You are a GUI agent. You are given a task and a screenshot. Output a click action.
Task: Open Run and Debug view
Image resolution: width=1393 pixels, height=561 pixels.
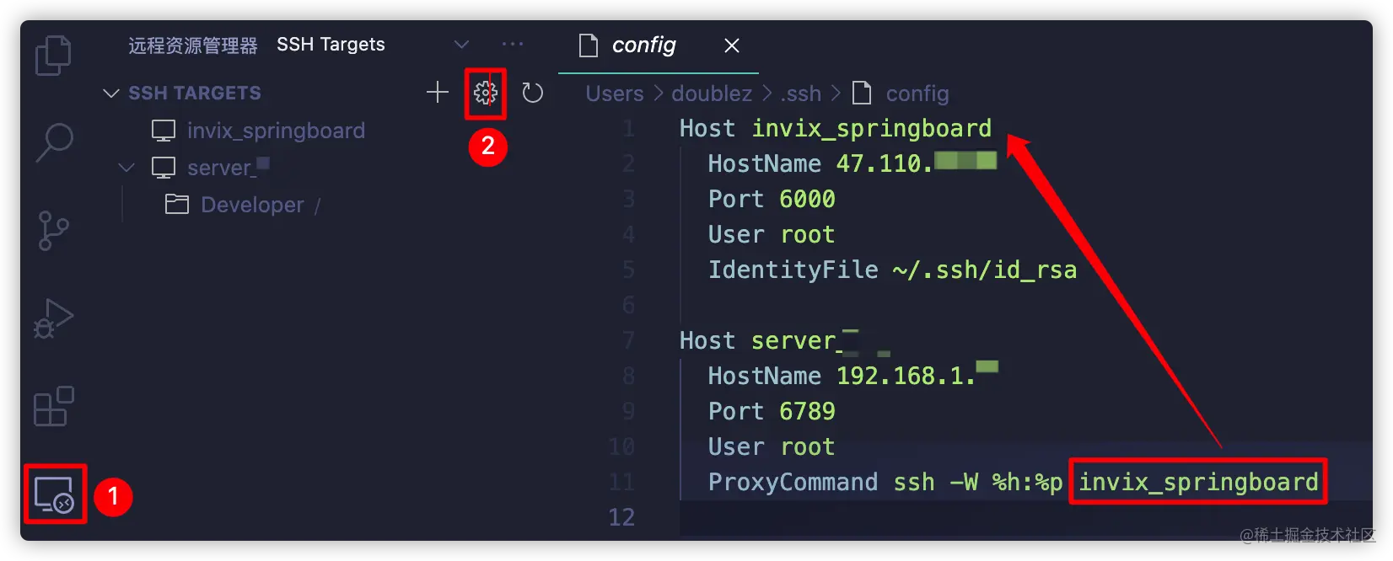(x=53, y=318)
